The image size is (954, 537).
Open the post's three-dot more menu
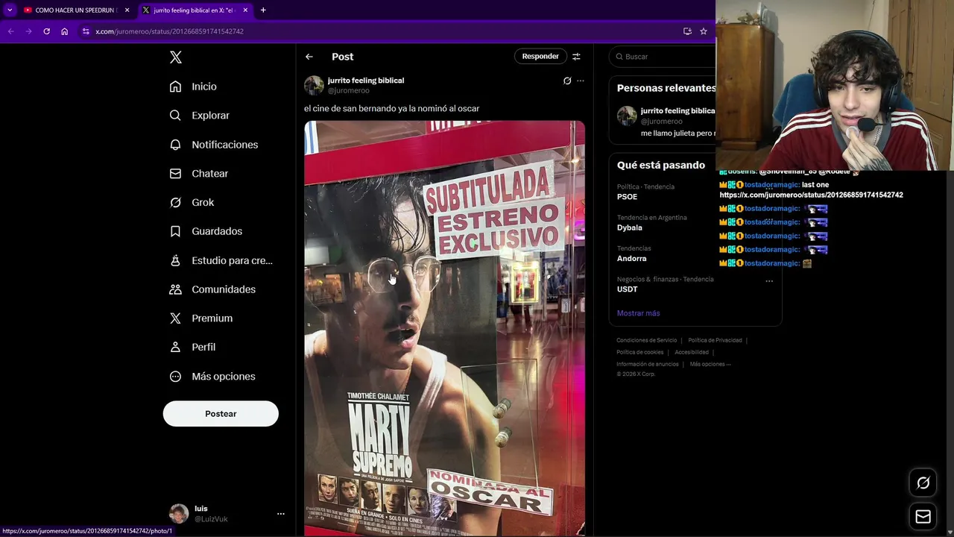tap(581, 81)
